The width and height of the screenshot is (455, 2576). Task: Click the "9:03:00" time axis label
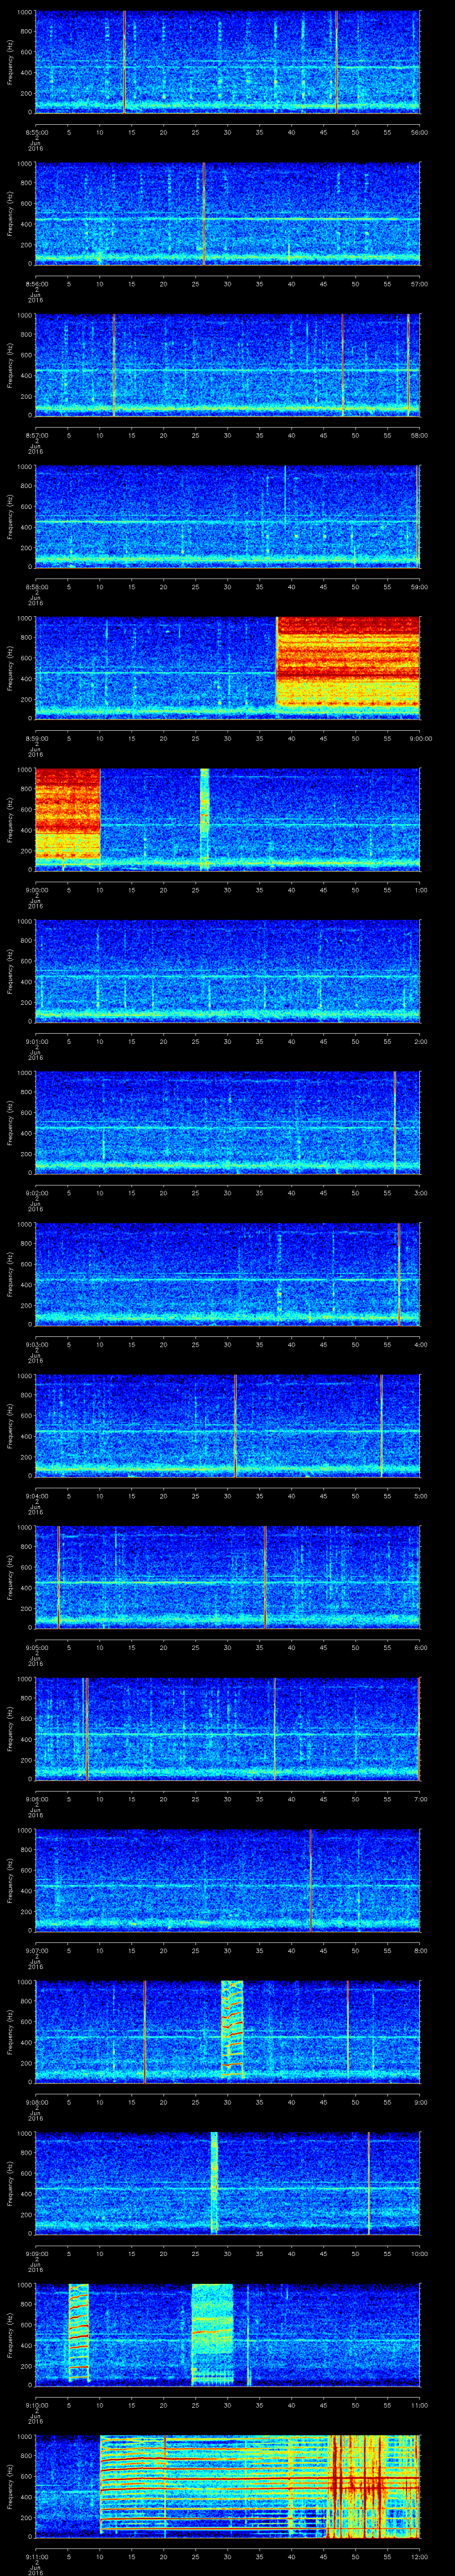point(36,1344)
